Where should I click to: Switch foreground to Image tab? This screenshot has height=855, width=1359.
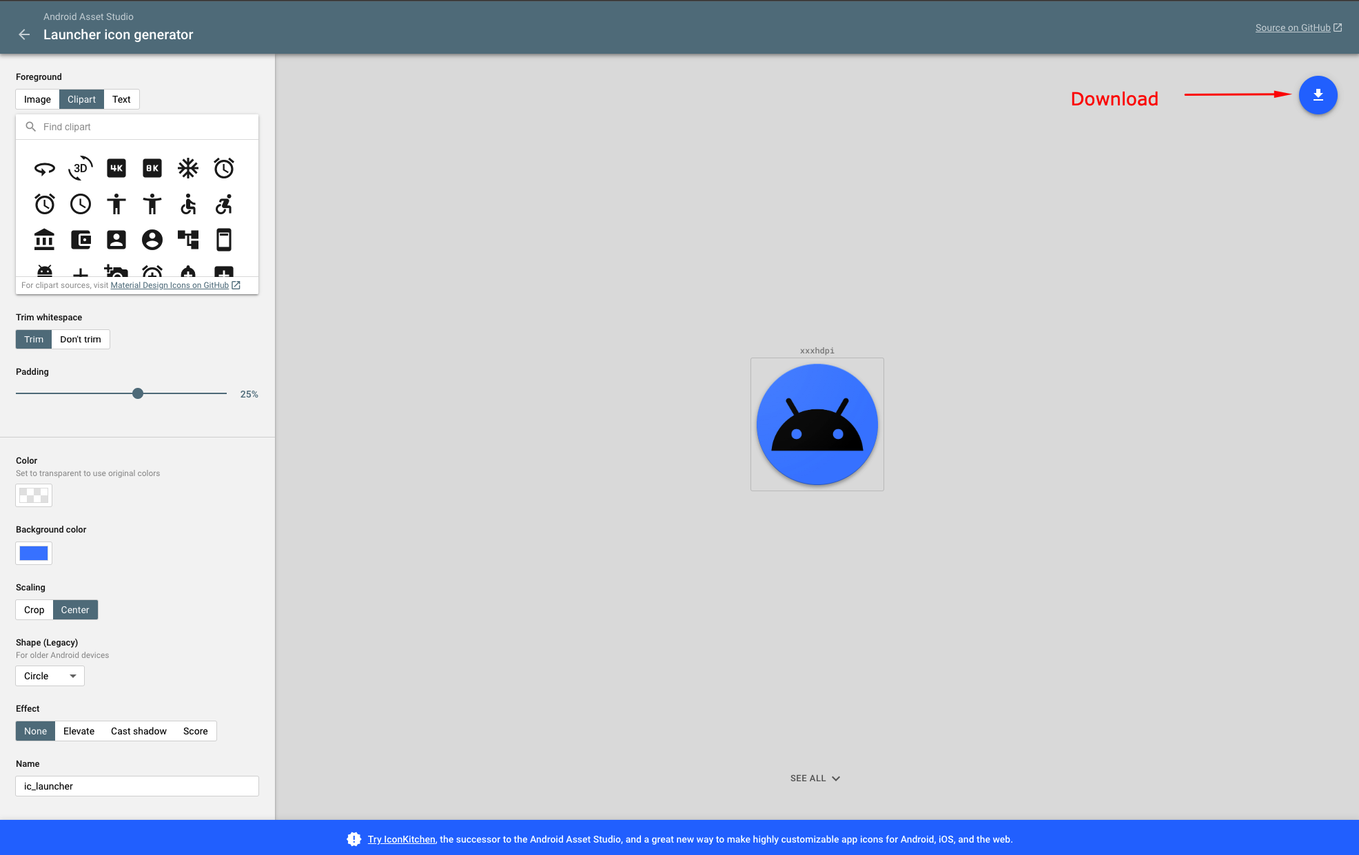tap(37, 99)
